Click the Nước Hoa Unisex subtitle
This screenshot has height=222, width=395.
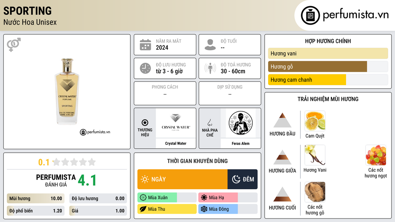[30, 22]
